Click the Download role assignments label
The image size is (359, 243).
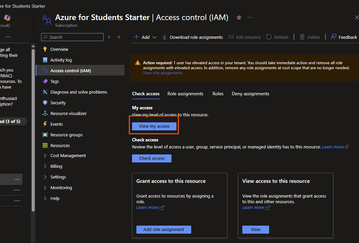196,37
